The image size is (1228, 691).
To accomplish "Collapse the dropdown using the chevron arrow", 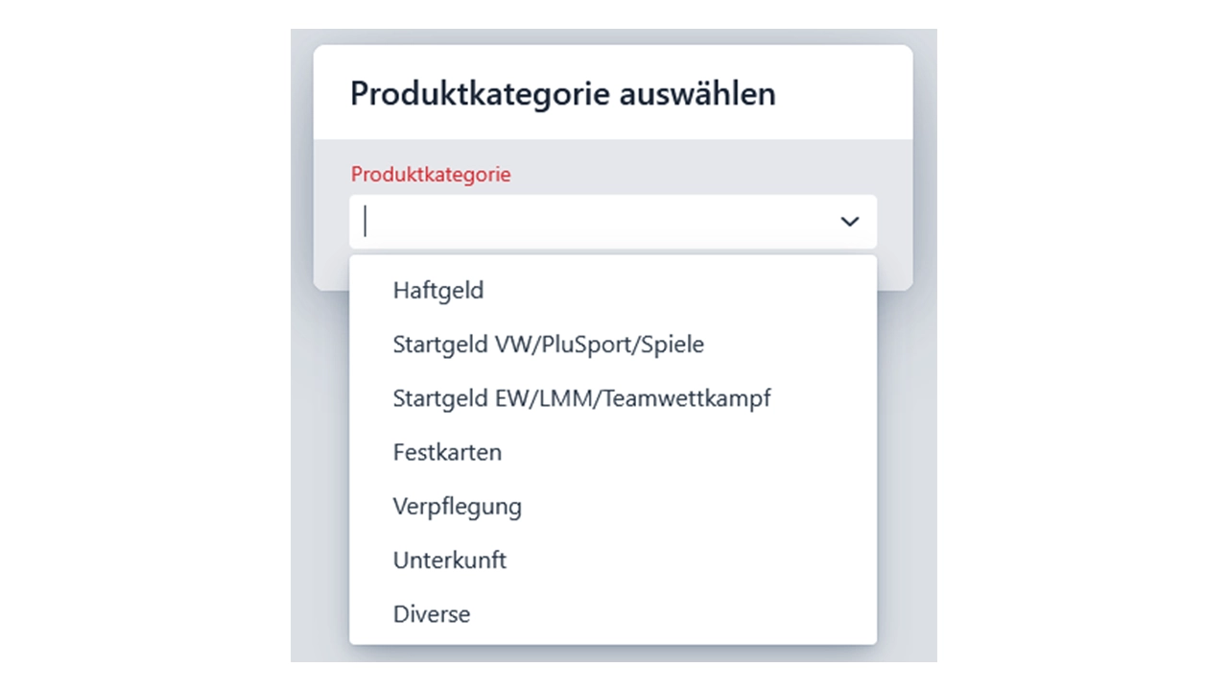I will 849,222.
